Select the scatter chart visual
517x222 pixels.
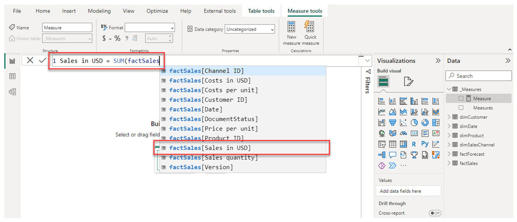403,123
